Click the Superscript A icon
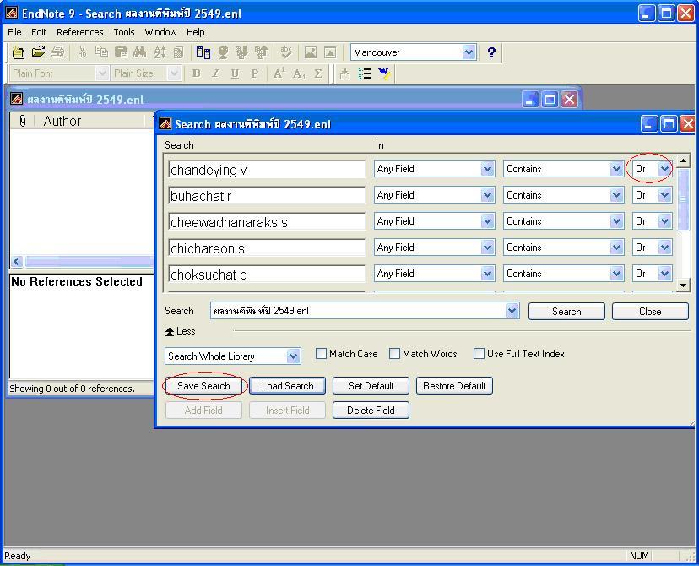 coord(279,73)
